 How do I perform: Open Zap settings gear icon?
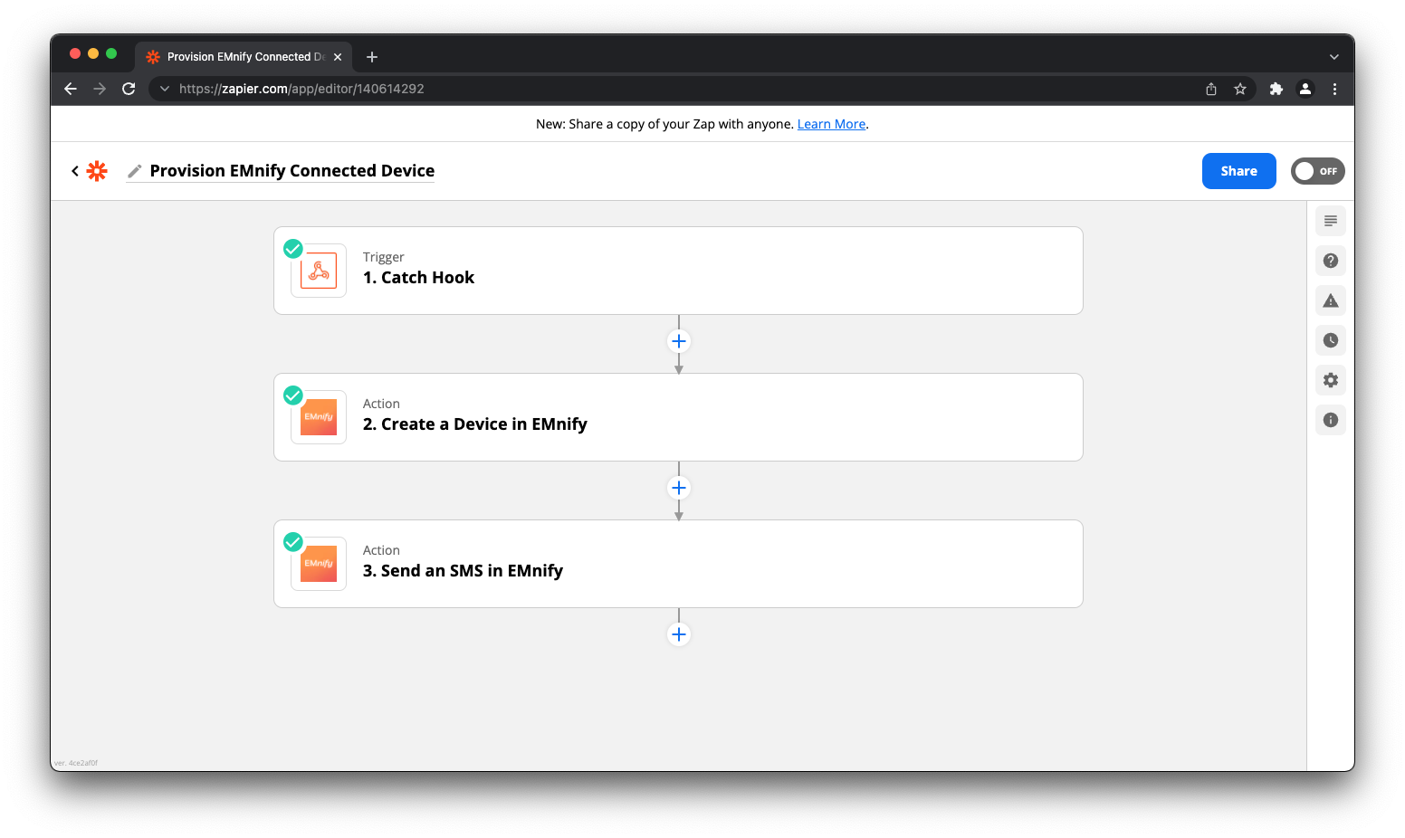click(1331, 380)
